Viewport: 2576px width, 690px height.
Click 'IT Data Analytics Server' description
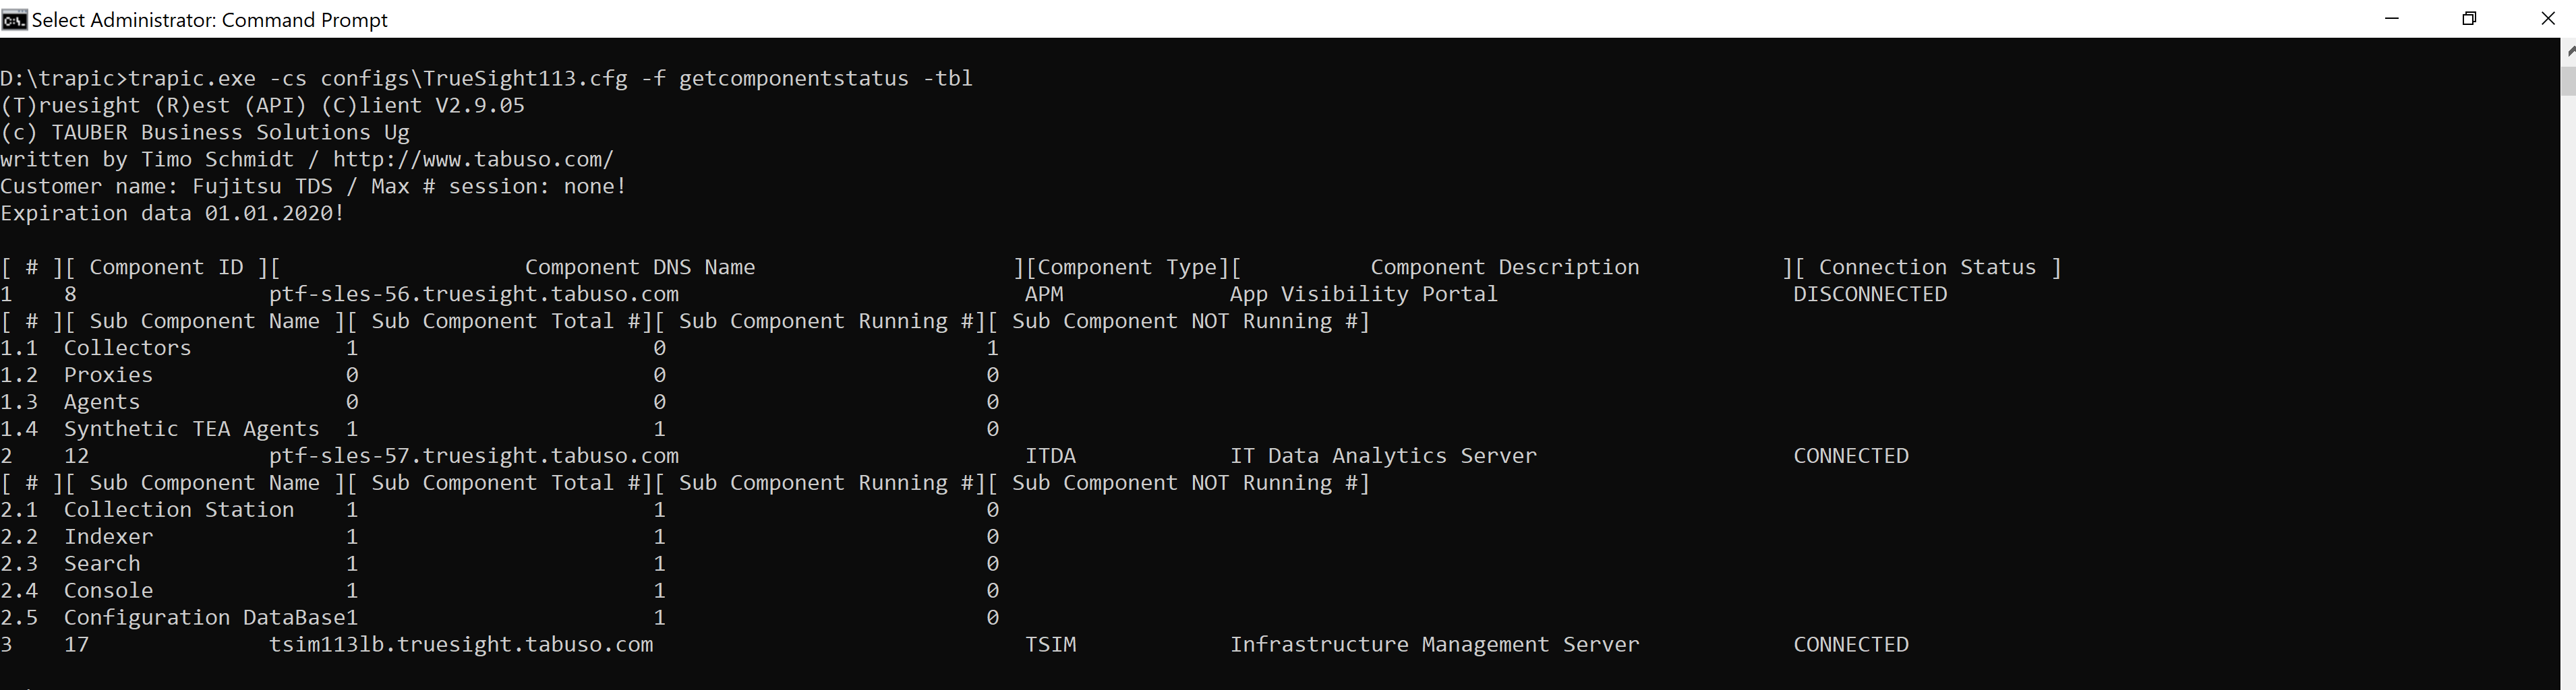[x=1383, y=456]
